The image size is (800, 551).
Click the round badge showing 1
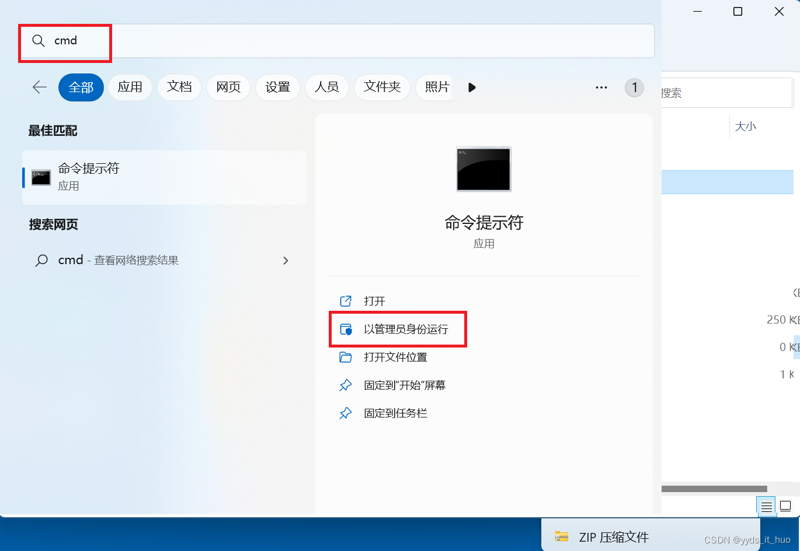635,88
